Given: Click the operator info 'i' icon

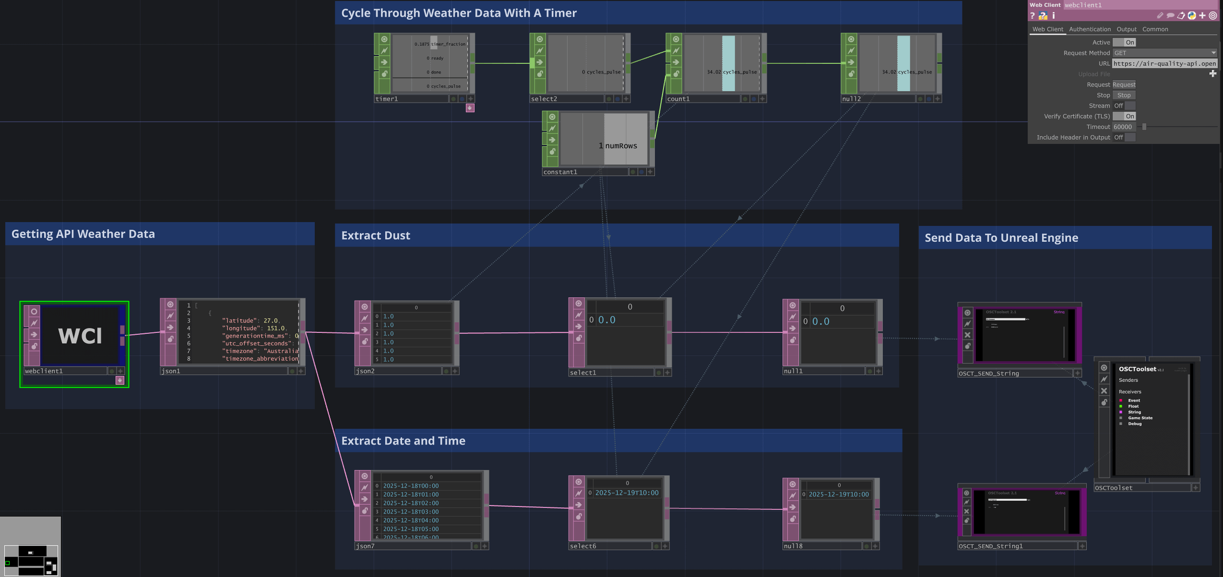Looking at the screenshot, I should coord(1053,16).
